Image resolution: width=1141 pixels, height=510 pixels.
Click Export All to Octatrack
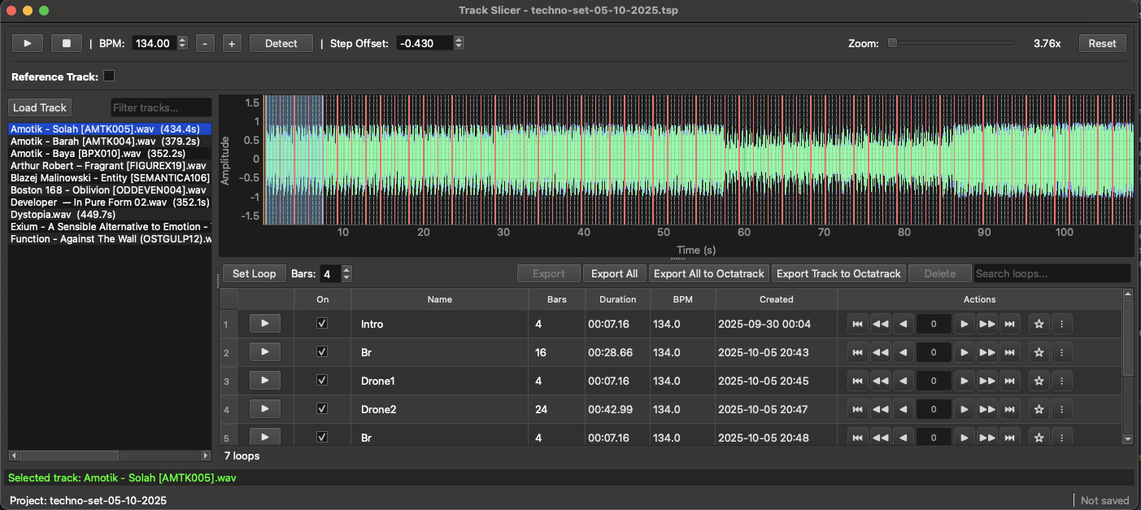[708, 273]
